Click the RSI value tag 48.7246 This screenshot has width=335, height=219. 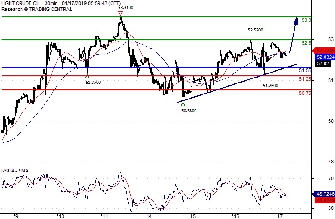324,194
